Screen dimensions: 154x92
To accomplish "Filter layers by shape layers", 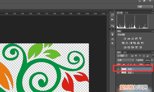I will pos(144,56).
